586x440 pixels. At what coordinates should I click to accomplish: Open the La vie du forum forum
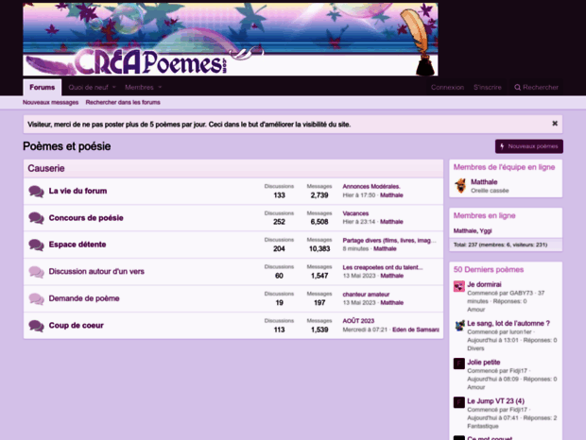point(78,191)
